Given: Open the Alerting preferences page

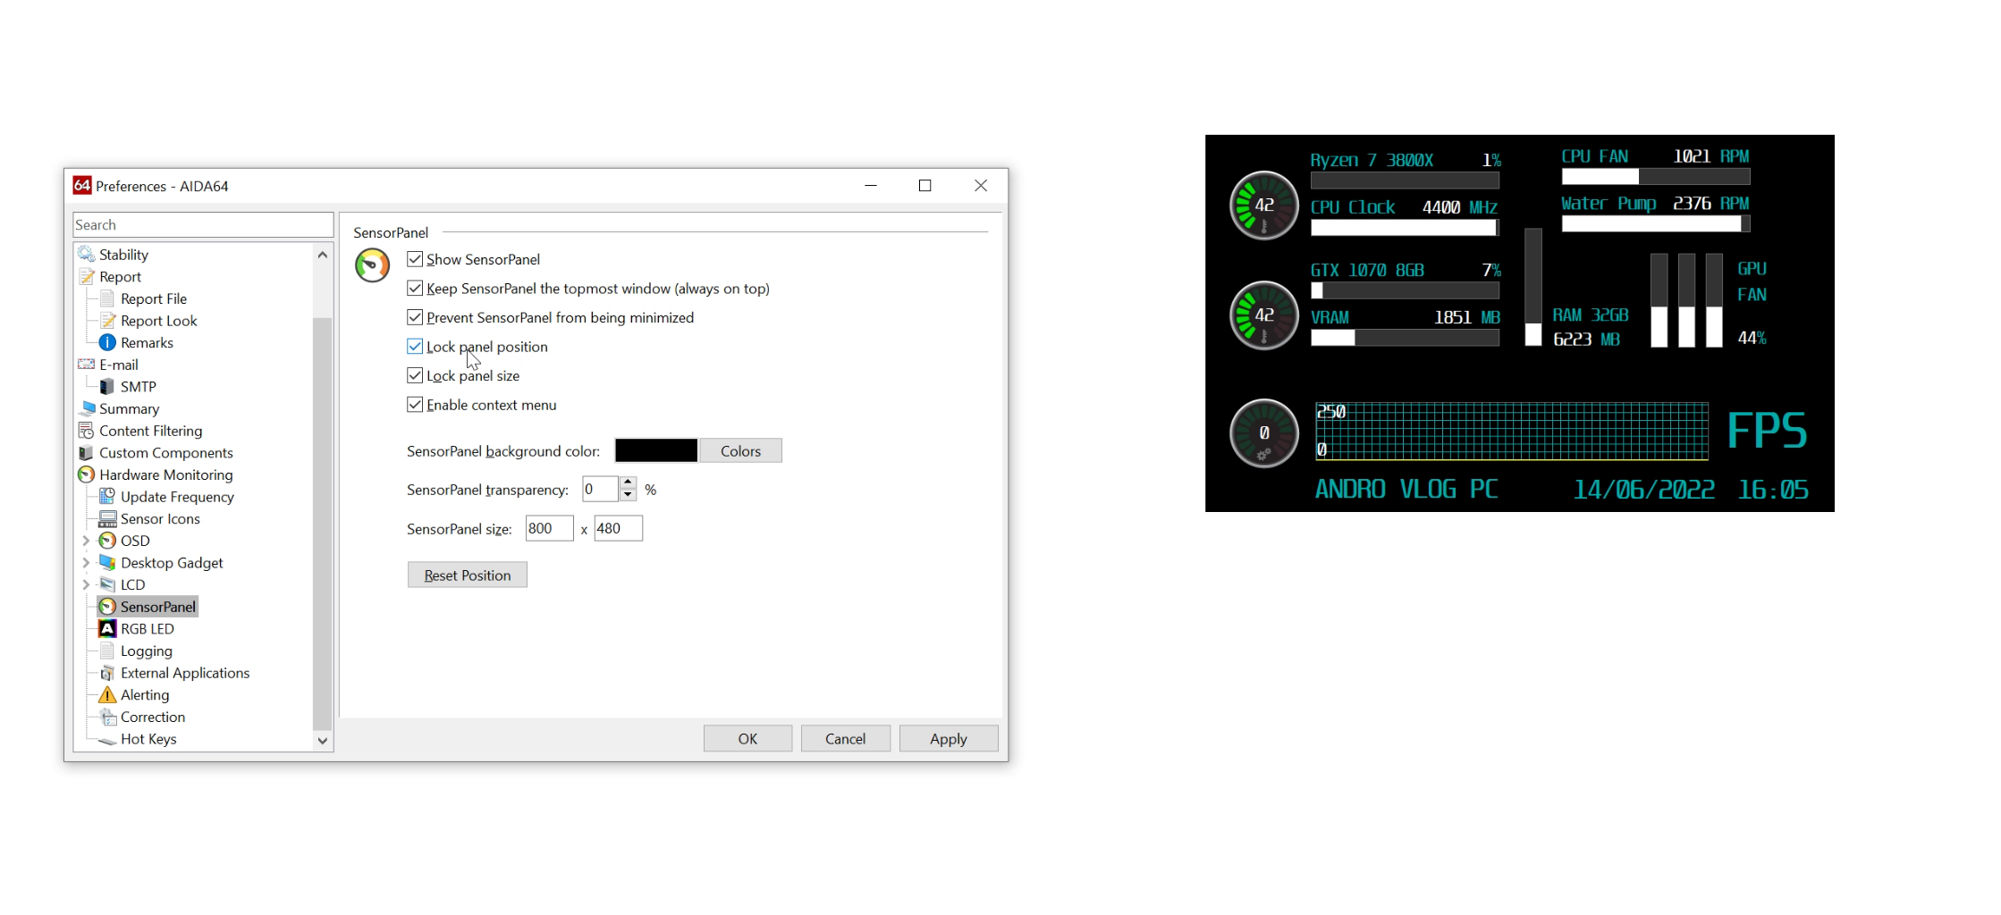Looking at the screenshot, I should [x=145, y=695].
